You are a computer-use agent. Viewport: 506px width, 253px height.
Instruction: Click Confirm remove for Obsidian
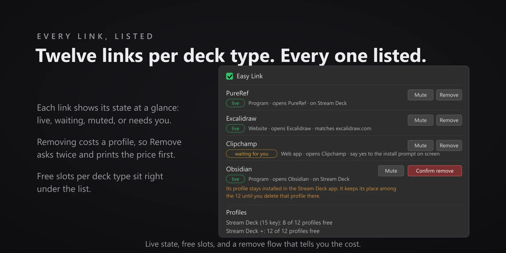435,171
